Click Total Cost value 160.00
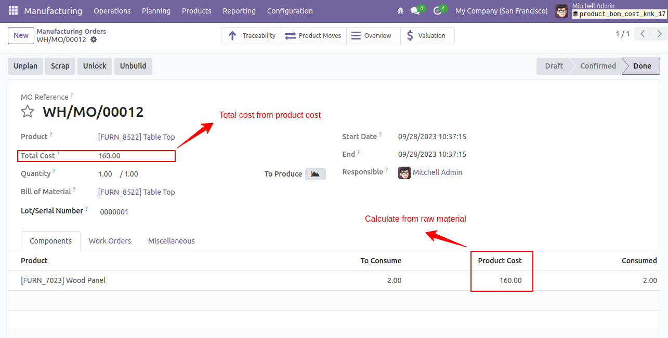 coord(109,156)
